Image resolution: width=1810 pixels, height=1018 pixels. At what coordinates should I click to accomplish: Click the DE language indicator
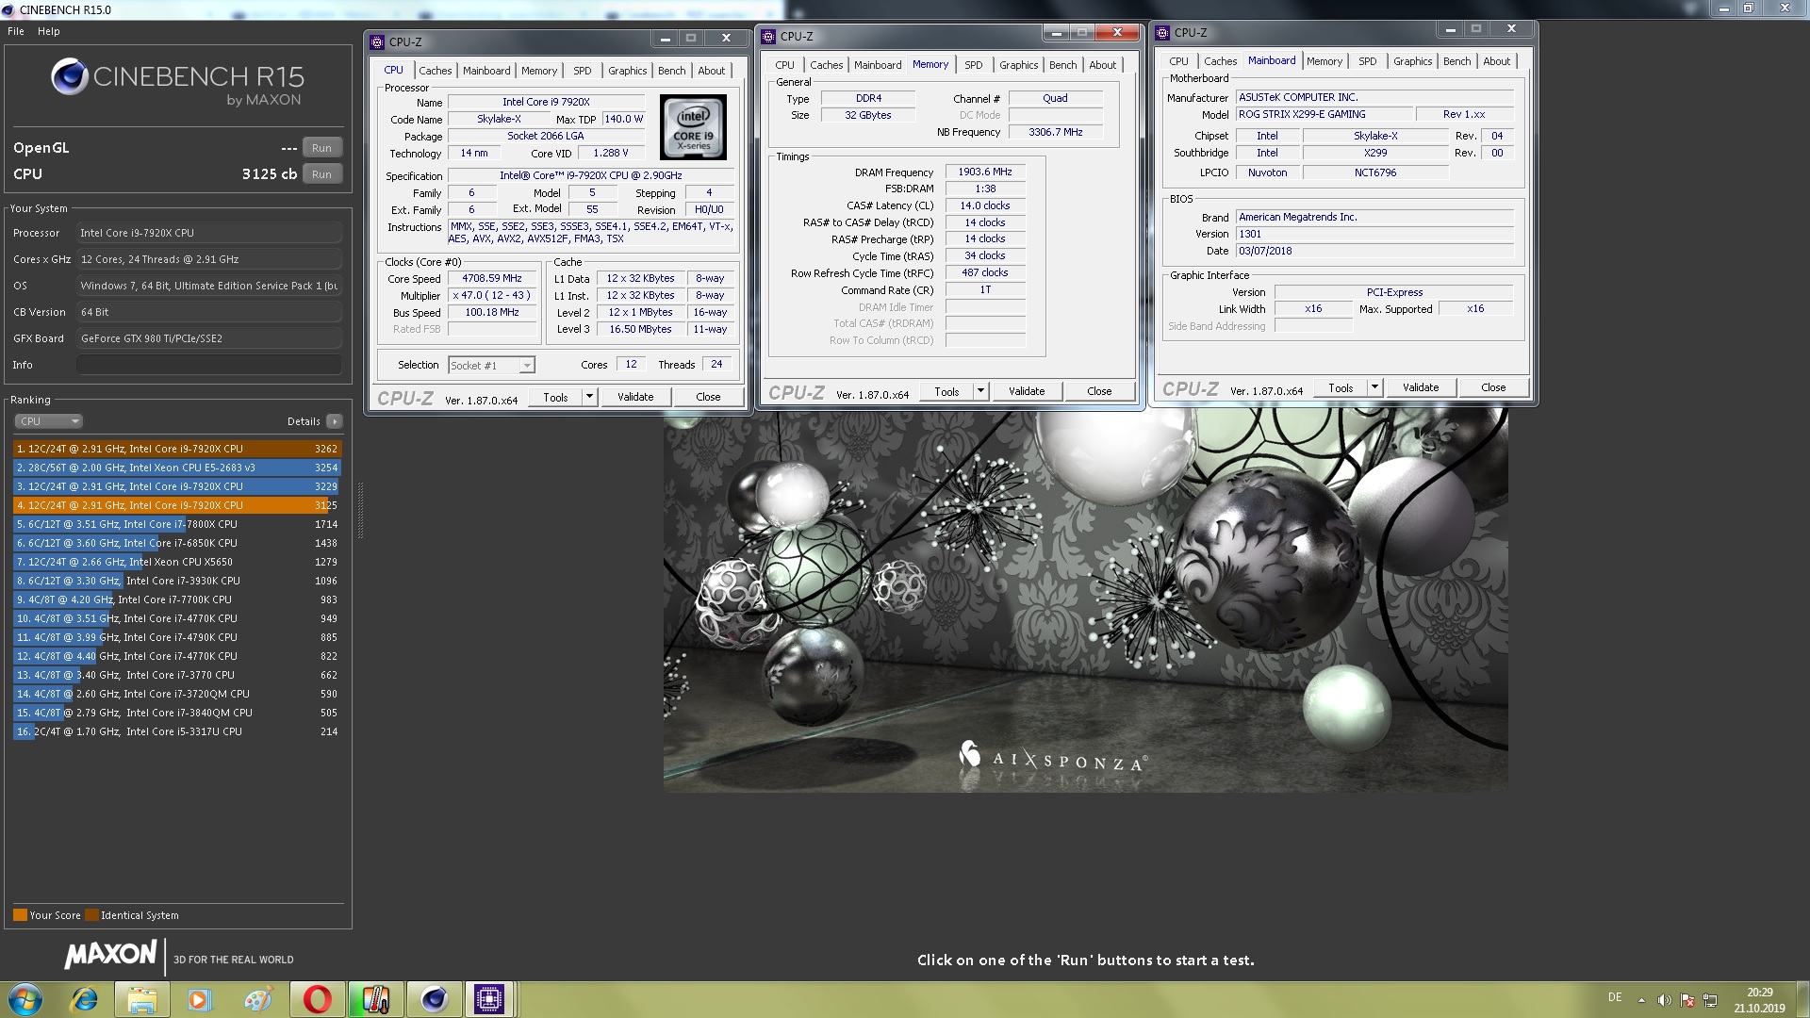pos(1615,997)
